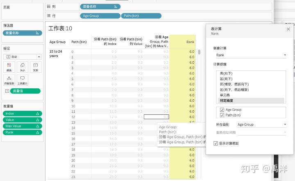Click the Index measure value pill
The width and height of the screenshot is (295, 181).
click(23, 114)
